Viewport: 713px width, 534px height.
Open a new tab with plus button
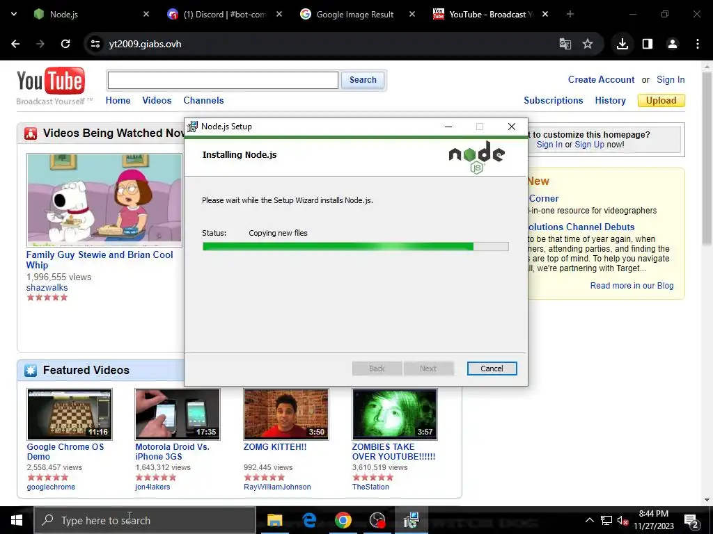(570, 14)
